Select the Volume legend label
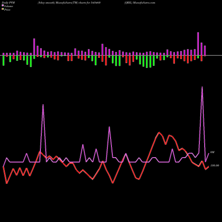222x222 pixels. point(8,6)
